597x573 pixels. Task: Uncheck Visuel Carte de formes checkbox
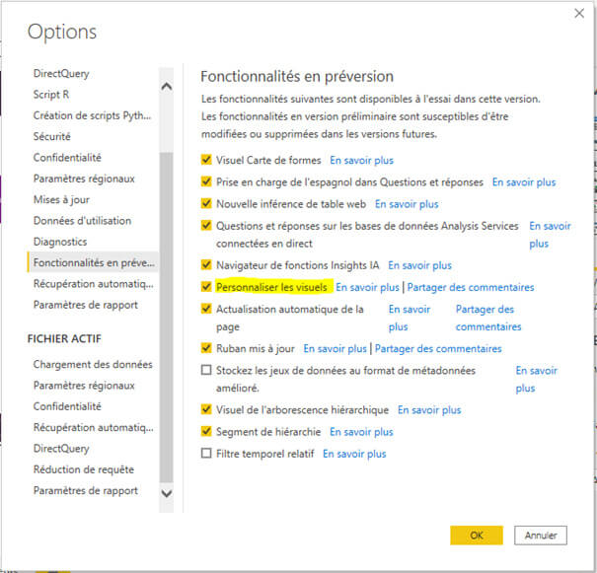click(206, 160)
